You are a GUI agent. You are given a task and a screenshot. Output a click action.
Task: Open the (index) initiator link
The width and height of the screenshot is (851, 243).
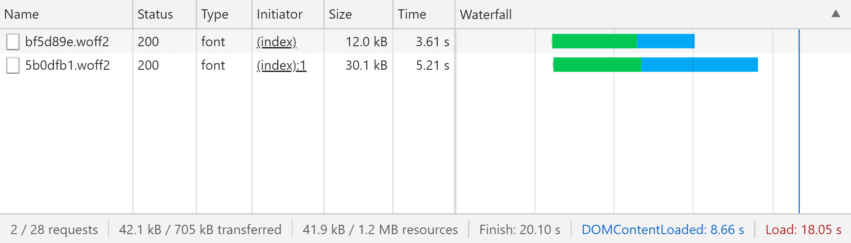[276, 42]
